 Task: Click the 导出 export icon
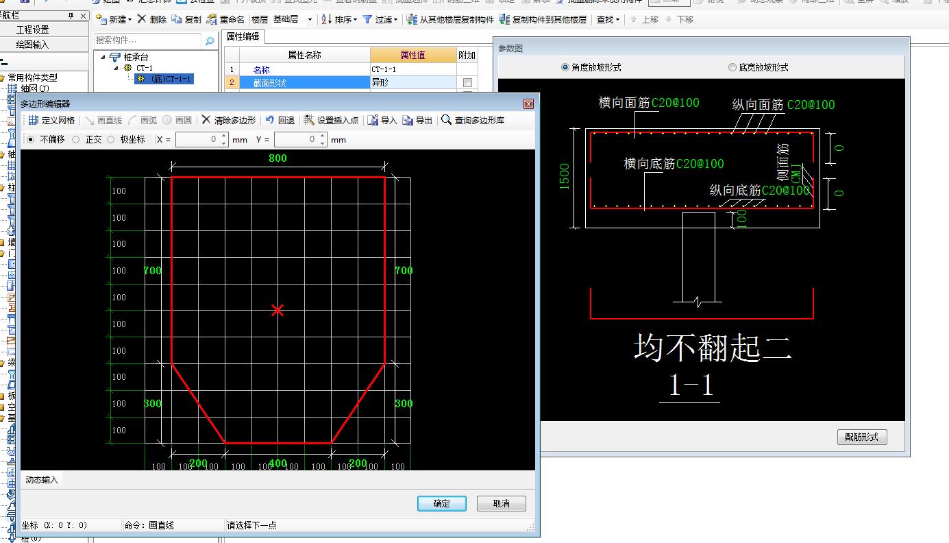tap(408, 121)
